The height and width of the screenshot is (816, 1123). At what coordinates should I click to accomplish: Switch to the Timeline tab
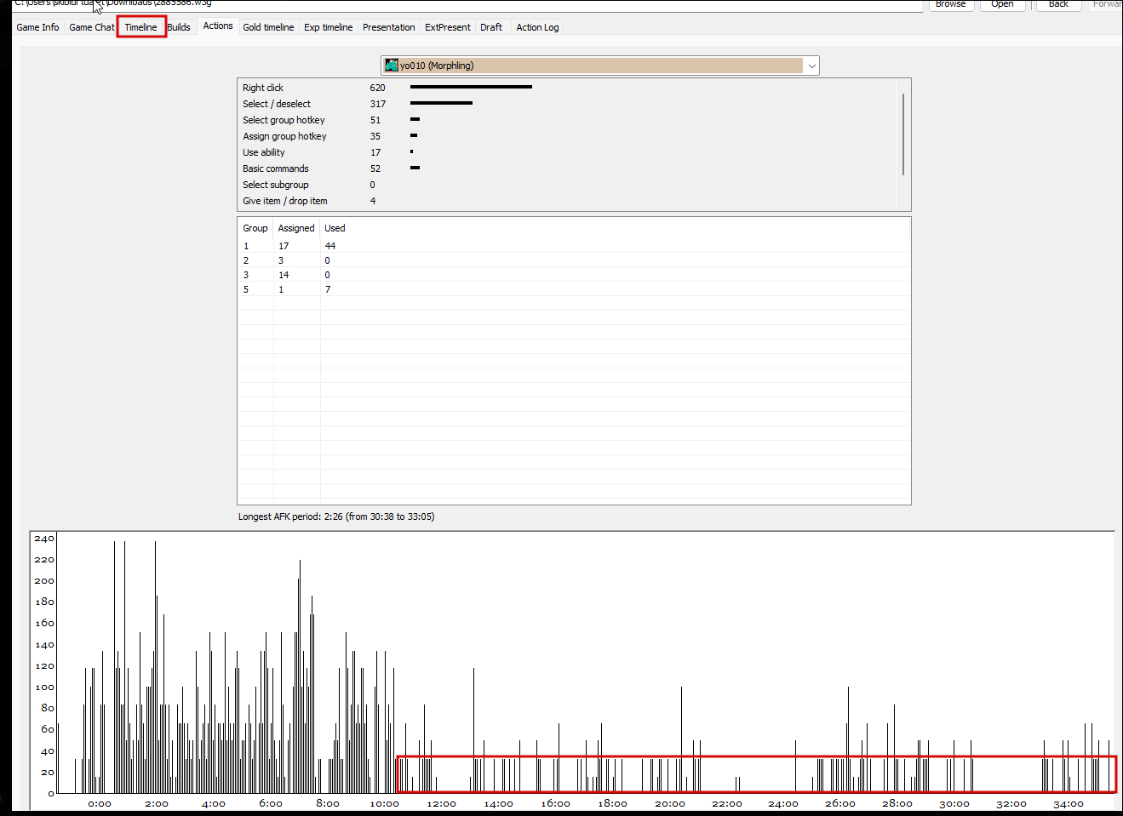tap(140, 27)
